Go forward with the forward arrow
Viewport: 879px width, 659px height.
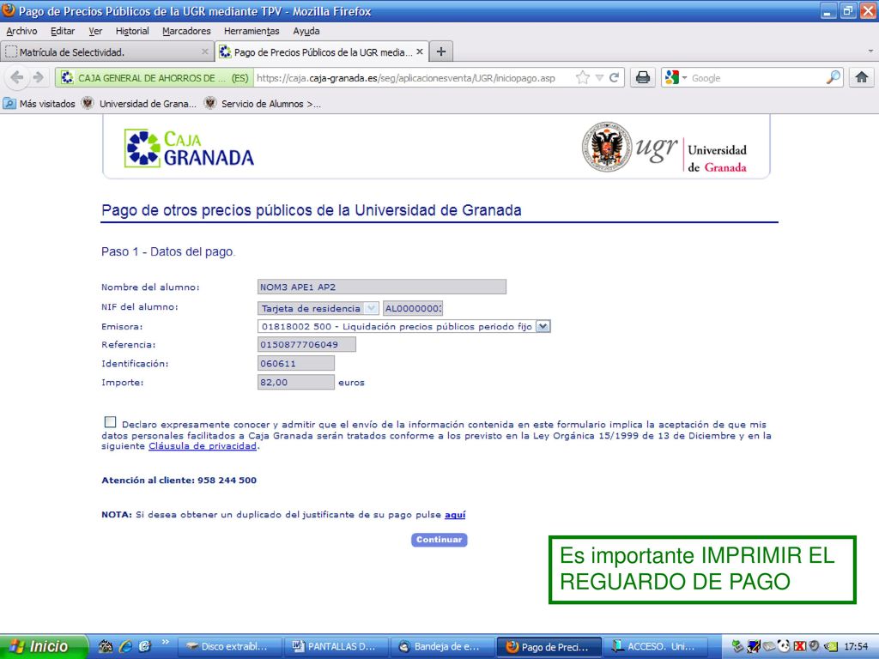[38, 77]
